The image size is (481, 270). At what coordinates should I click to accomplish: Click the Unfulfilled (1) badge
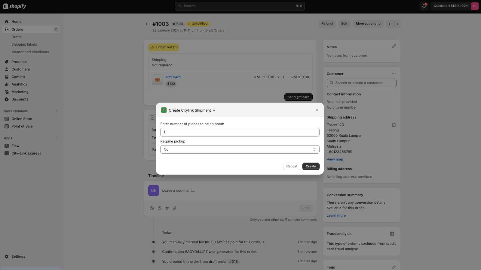(x=164, y=47)
